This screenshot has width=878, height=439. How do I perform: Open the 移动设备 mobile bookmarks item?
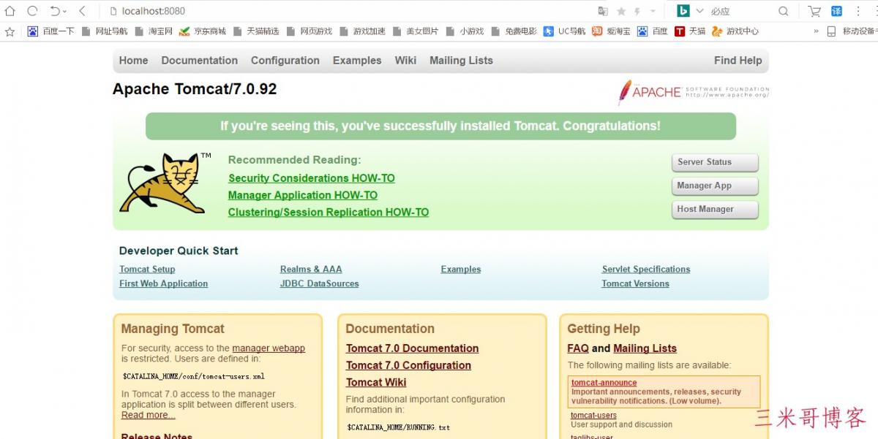852,31
